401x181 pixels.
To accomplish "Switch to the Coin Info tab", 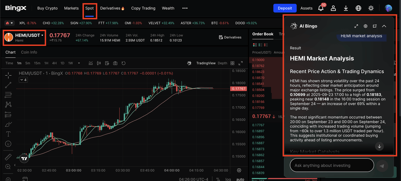I will pos(29,52).
